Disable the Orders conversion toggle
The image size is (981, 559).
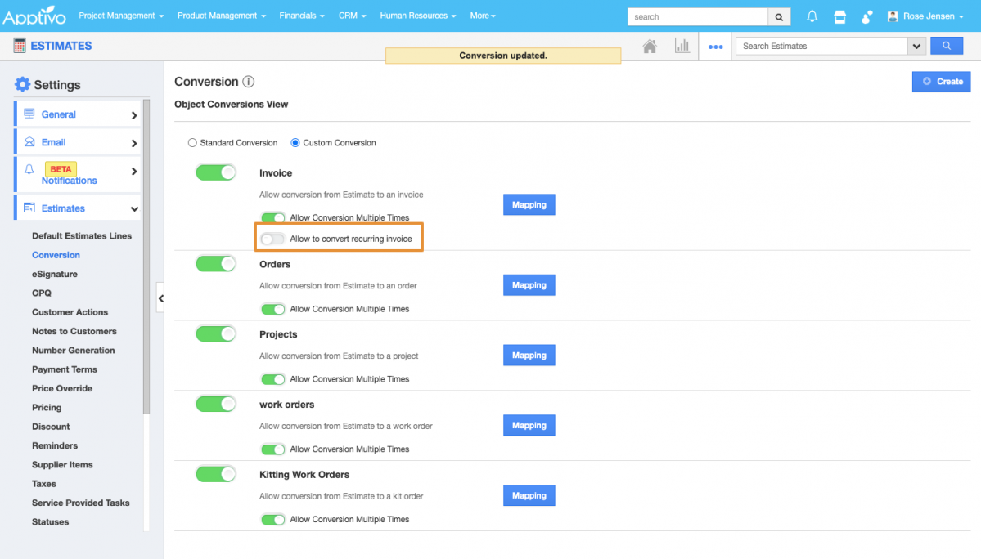click(215, 264)
